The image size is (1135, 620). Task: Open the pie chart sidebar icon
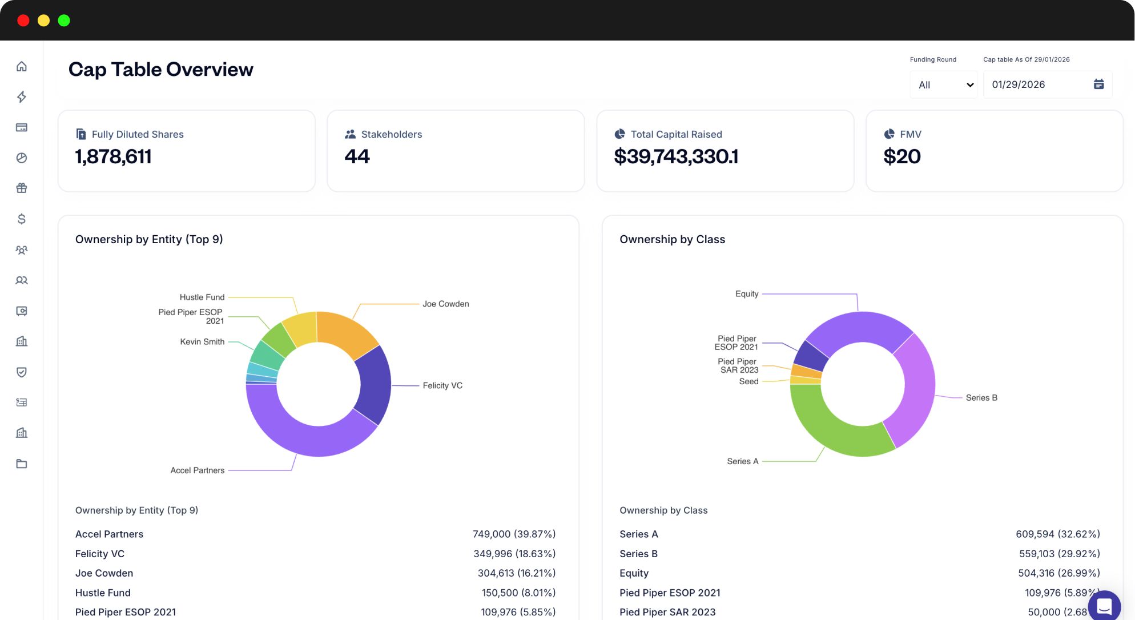[x=22, y=158]
